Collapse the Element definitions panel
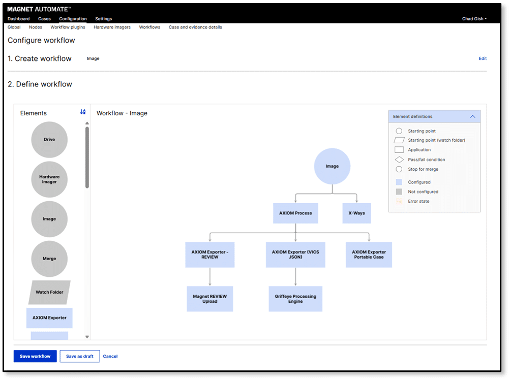Viewport: 510px width, 380px height. tap(472, 116)
